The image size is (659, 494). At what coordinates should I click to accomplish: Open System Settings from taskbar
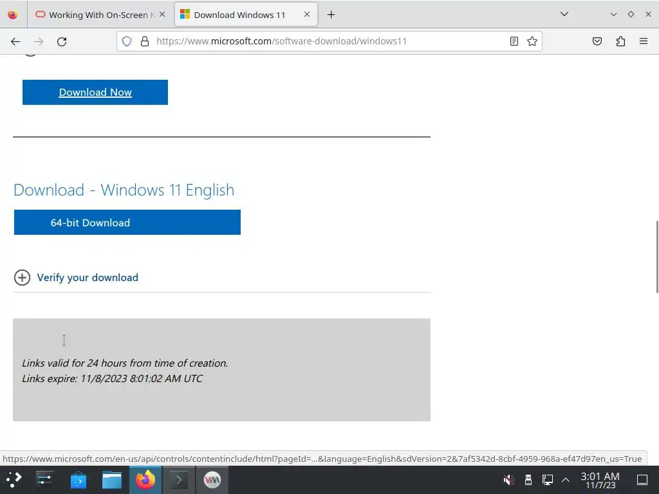(x=44, y=480)
